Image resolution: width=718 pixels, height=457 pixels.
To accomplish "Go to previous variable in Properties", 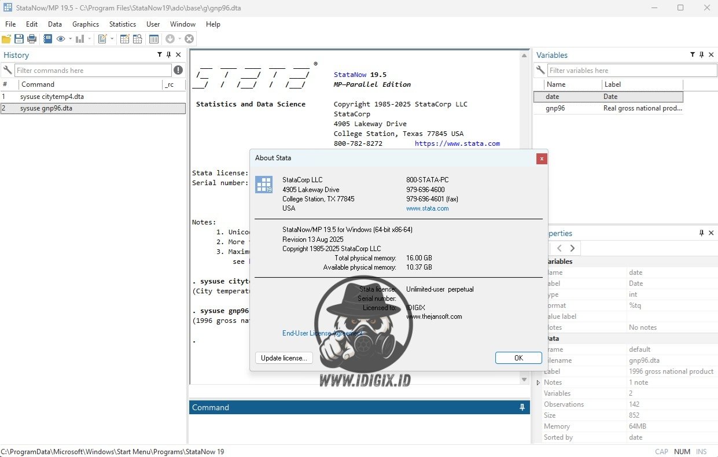I will pyautogui.click(x=559, y=248).
